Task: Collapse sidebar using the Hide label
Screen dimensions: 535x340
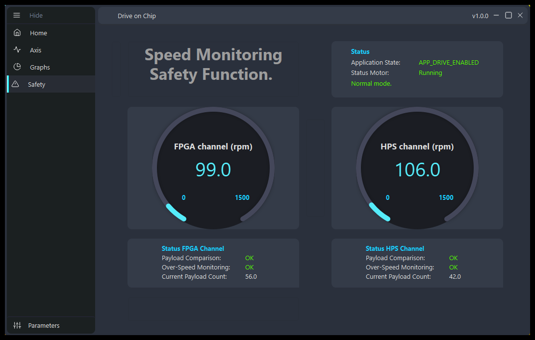Action: click(x=36, y=15)
